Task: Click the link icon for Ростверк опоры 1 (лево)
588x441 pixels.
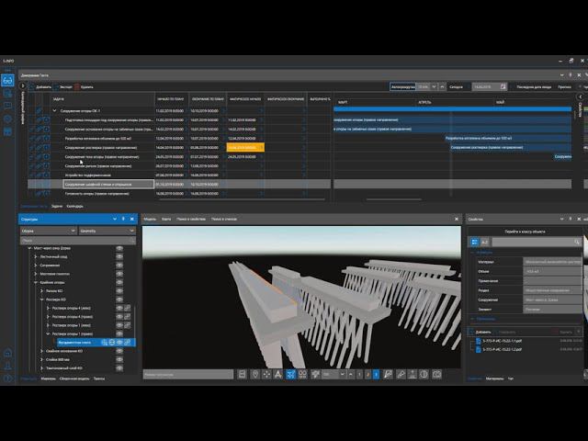Action: (128, 325)
